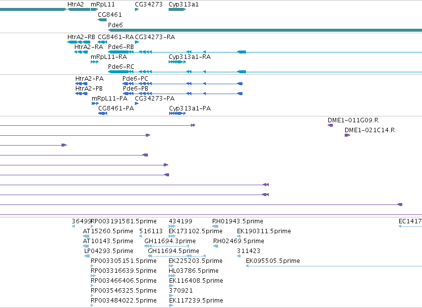Click the mRpL11-PA protein label
The image size is (422, 308).
[110, 99]
